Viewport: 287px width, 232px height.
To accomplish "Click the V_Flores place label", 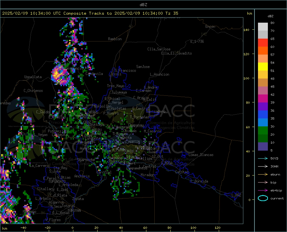I will pyautogui.click(x=53, y=220).
